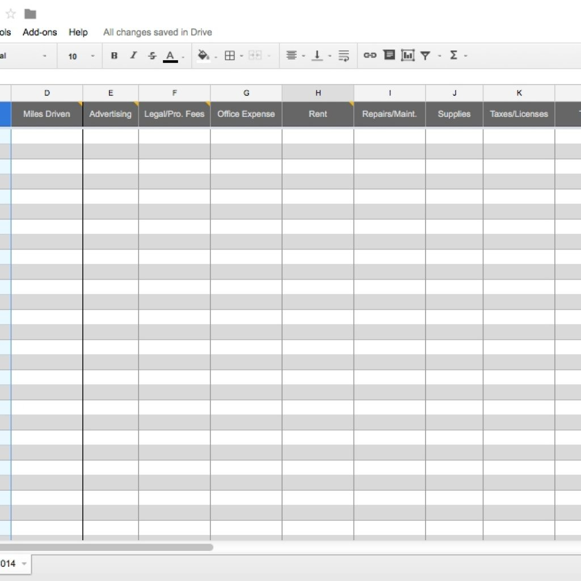Select the 'Rent' header cell
581x581 pixels.
coord(318,114)
